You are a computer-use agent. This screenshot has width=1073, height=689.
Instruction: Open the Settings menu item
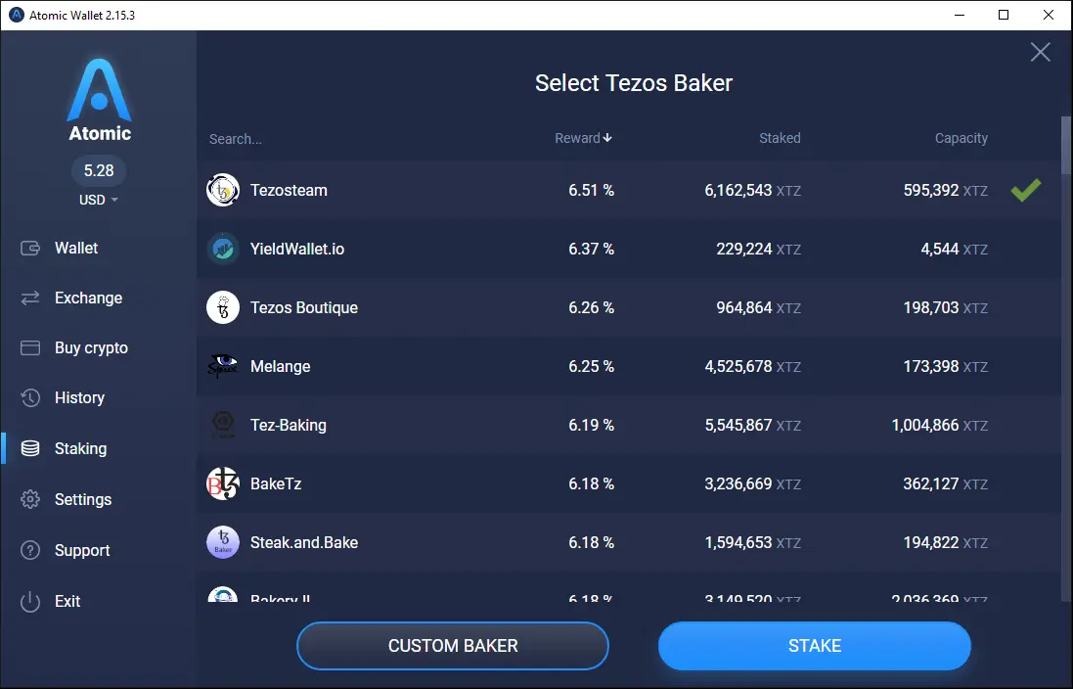coord(83,499)
